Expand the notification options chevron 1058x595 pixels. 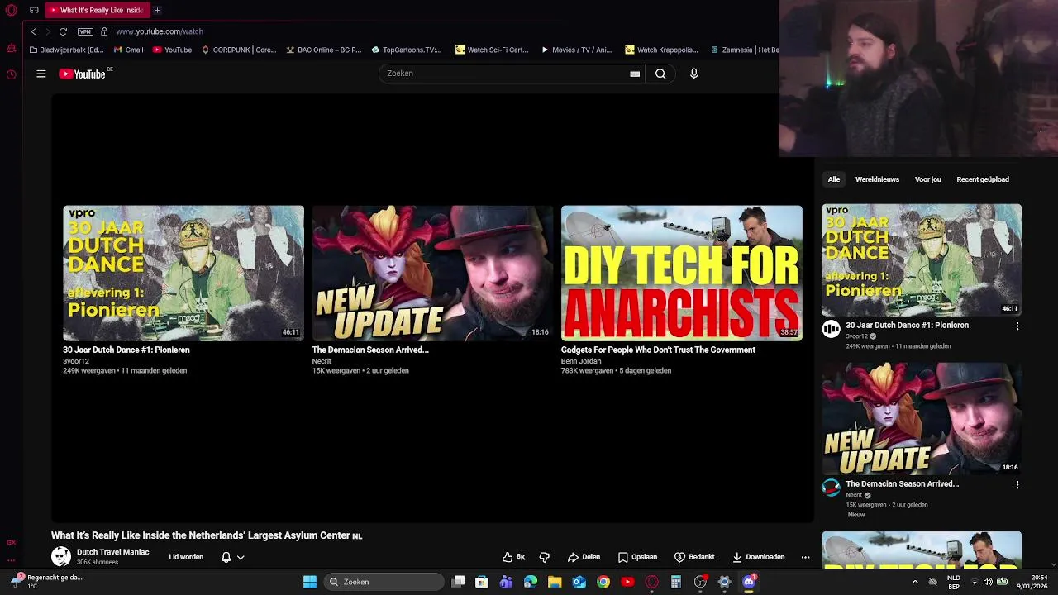[241, 557]
